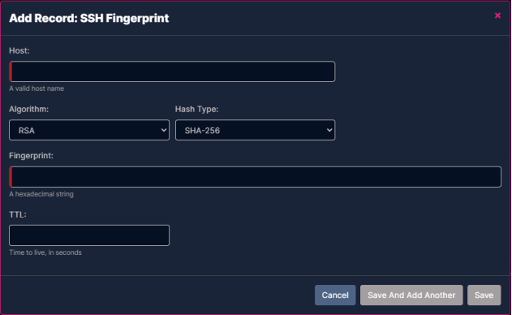Image resolution: width=512 pixels, height=315 pixels.
Task: Click the "A hexadecimal string" hint text
Action: click(x=41, y=194)
